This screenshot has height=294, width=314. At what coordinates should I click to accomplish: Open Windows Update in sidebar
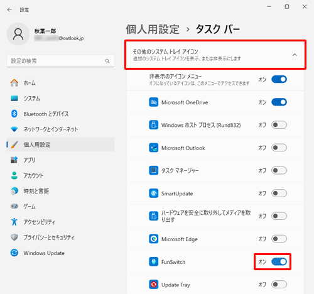(61, 253)
